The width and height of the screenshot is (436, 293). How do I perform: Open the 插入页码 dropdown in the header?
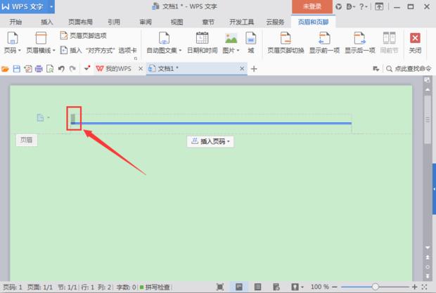tap(211, 141)
